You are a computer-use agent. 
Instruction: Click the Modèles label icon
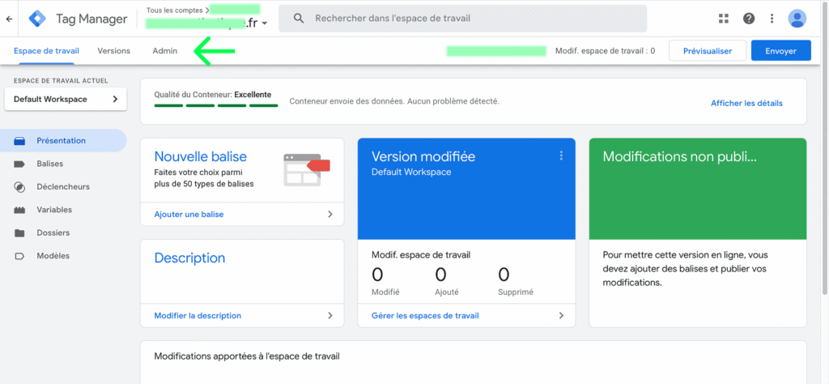19,256
